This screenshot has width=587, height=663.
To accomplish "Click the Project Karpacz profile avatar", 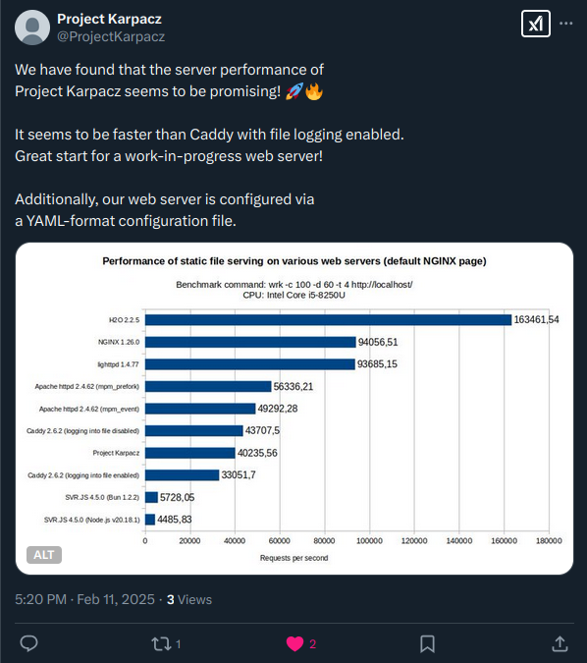I will click(x=32, y=28).
